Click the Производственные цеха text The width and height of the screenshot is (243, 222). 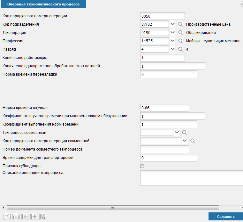[x=208, y=24]
